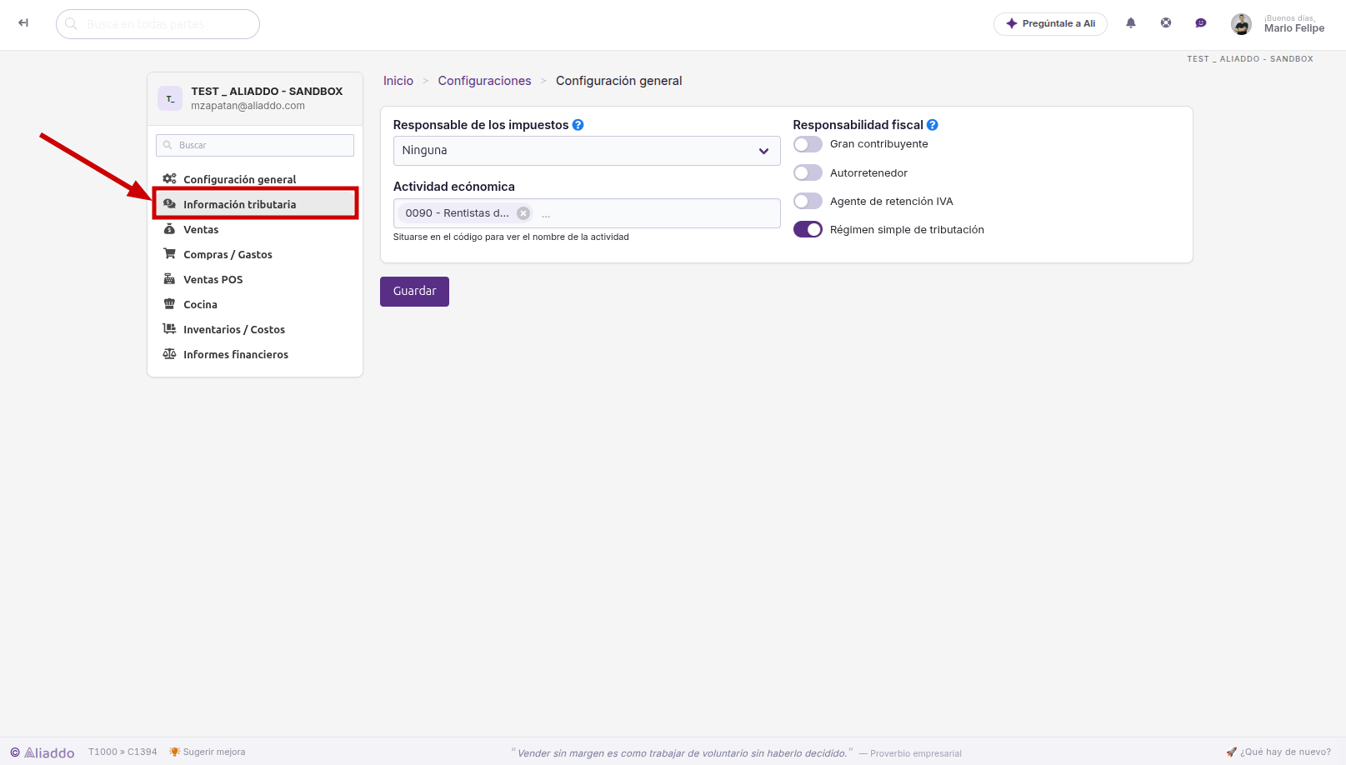The image size is (1346, 765).
Task: Collapse sidebar with the back arrow icon
Action: pyautogui.click(x=23, y=23)
